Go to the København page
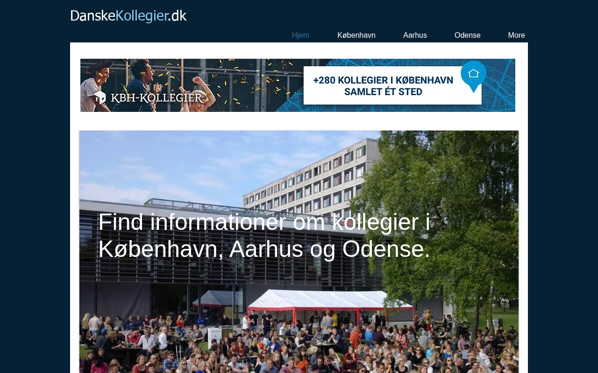 pos(356,35)
